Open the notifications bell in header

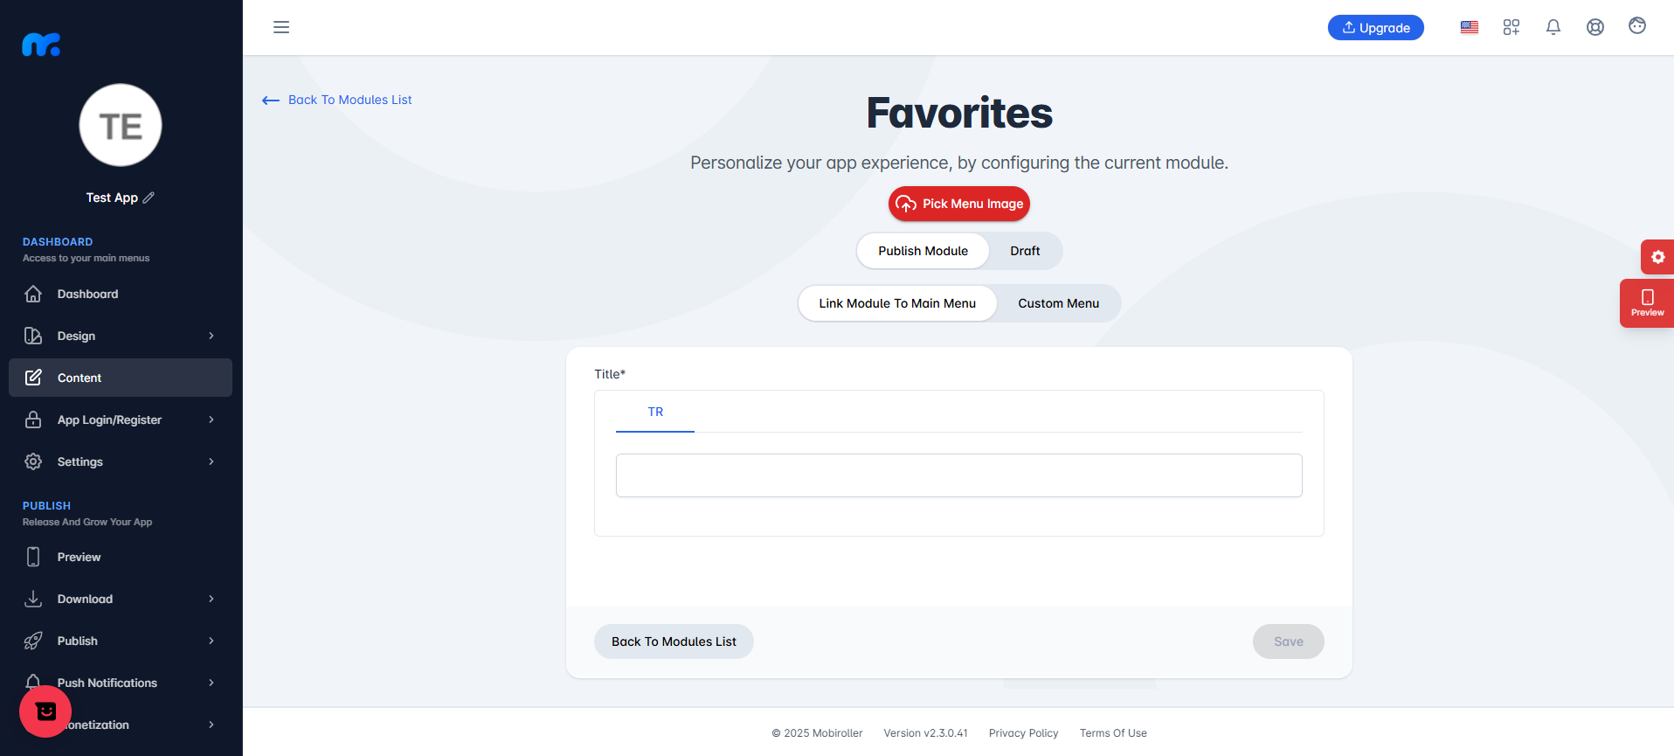[1553, 27]
